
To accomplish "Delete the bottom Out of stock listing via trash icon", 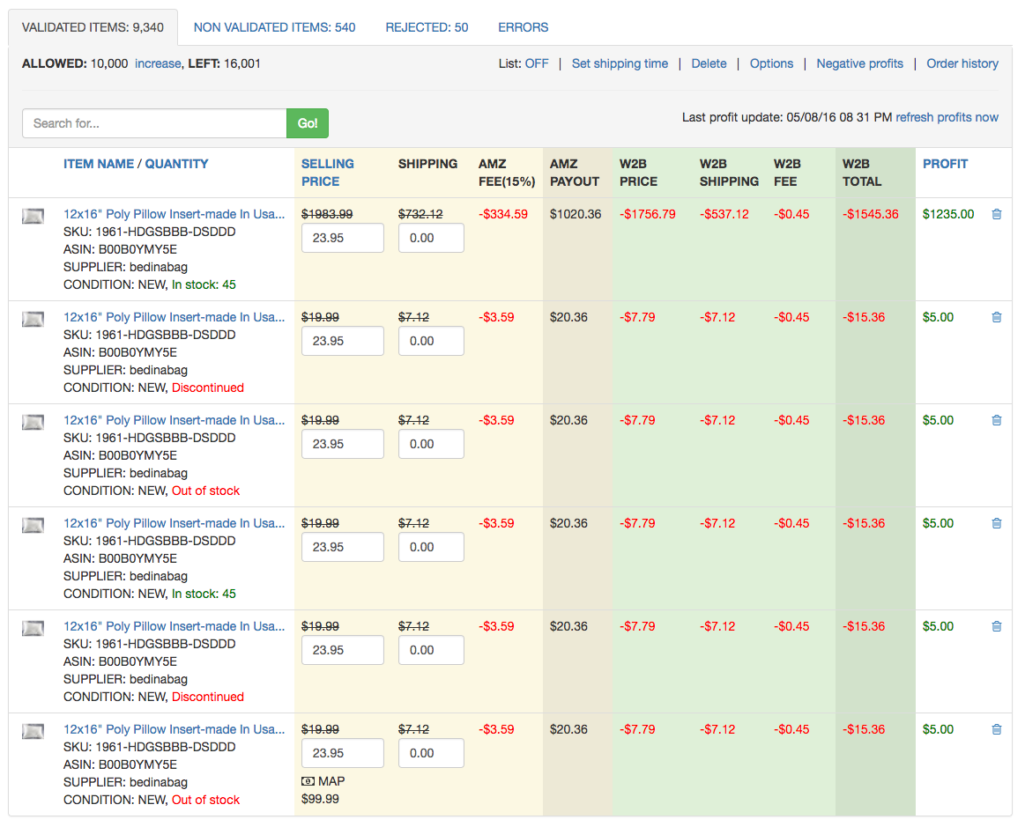I will (x=997, y=729).
